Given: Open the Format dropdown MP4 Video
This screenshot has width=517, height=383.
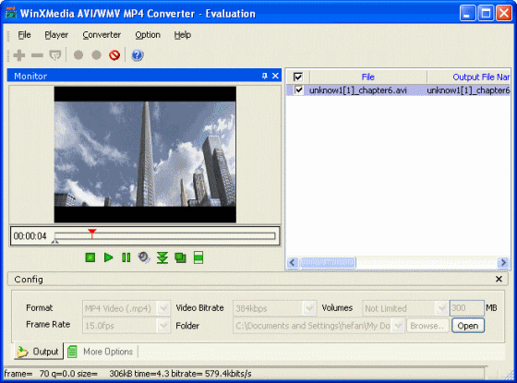Looking at the screenshot, I should pos(163,308).
